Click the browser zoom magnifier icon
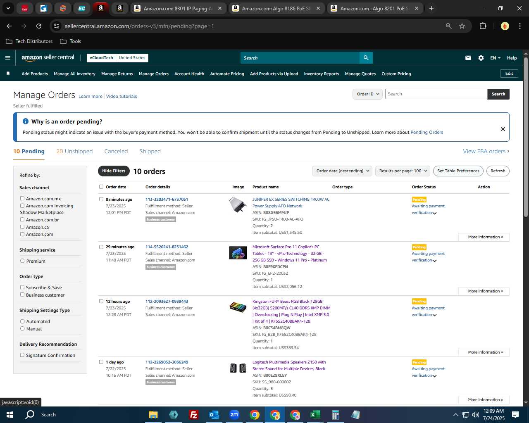Viewport: 529px width, 423px height. click(449, 26)
